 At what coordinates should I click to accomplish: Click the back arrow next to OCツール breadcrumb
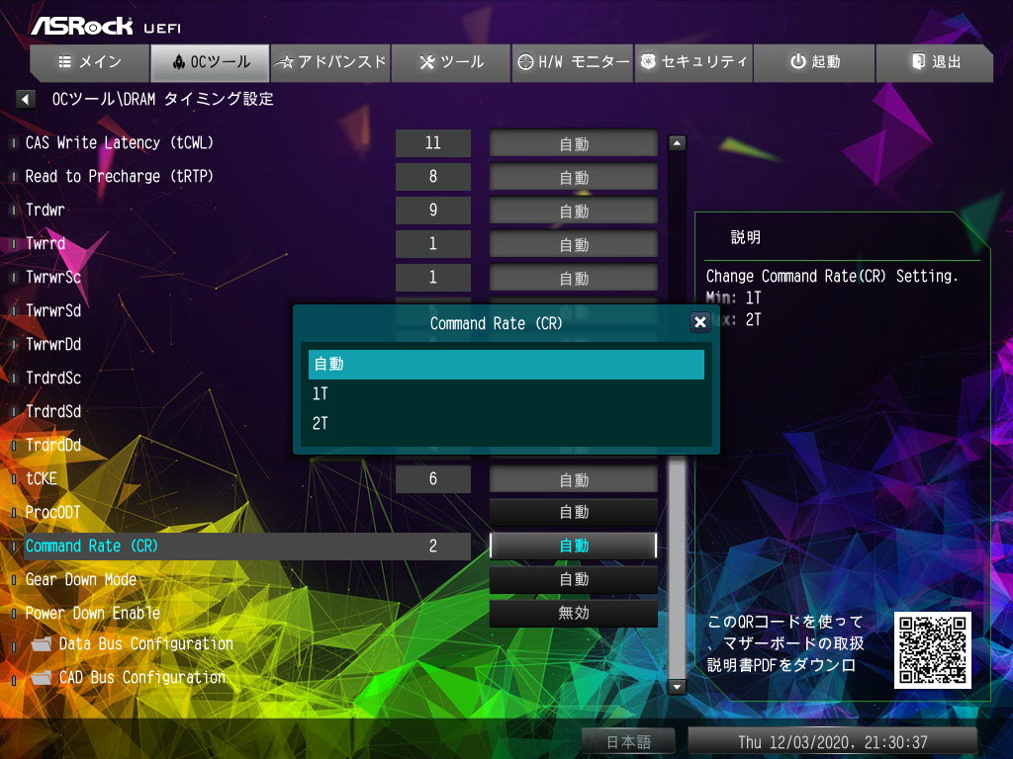tap(25, 100)
